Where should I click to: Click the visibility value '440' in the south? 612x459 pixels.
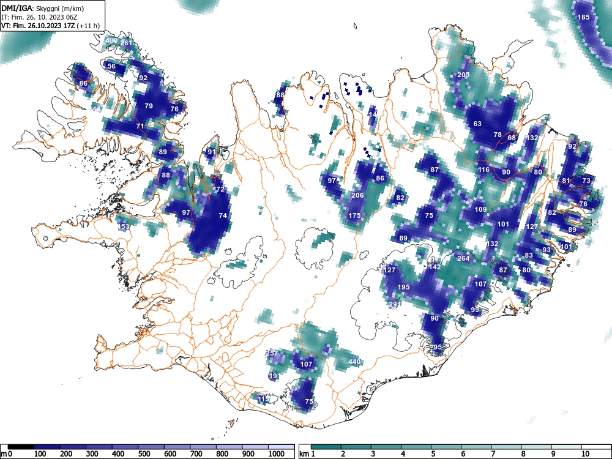tap(354, 362)
